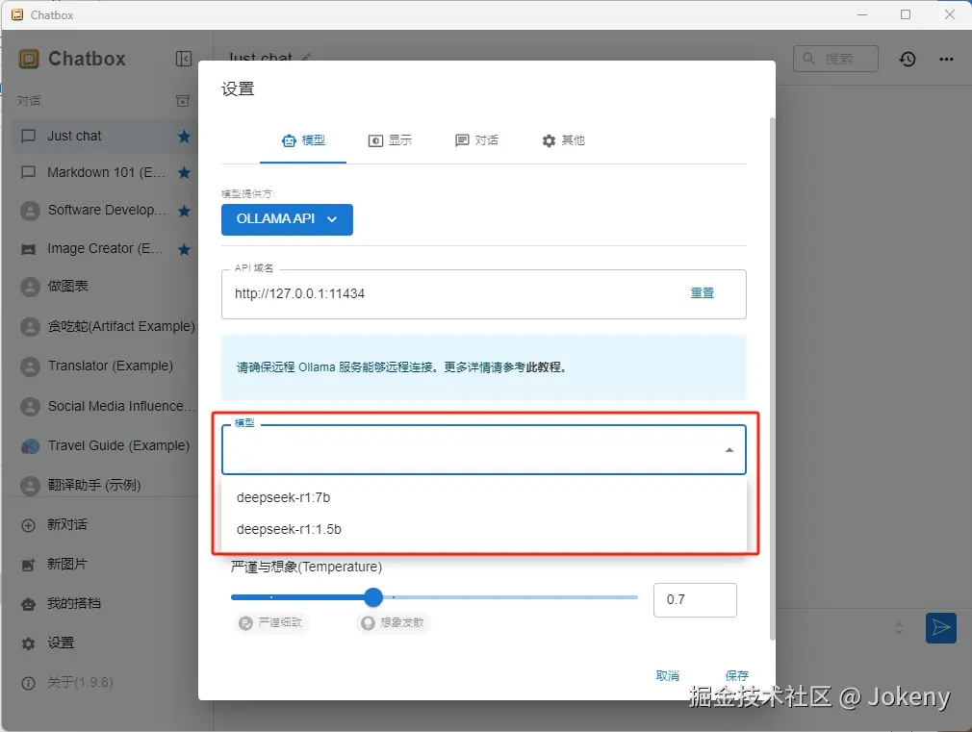Screen dimensions: 972x732
Task: Switch to the 对话 settings tab
Action: 476,140
